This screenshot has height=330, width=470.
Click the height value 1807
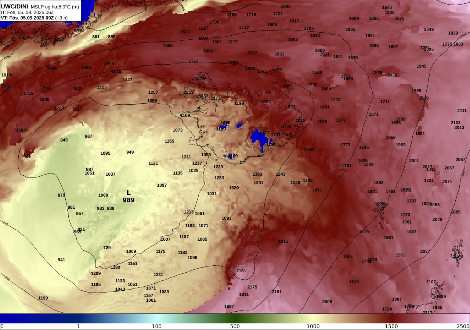point(412,232)
